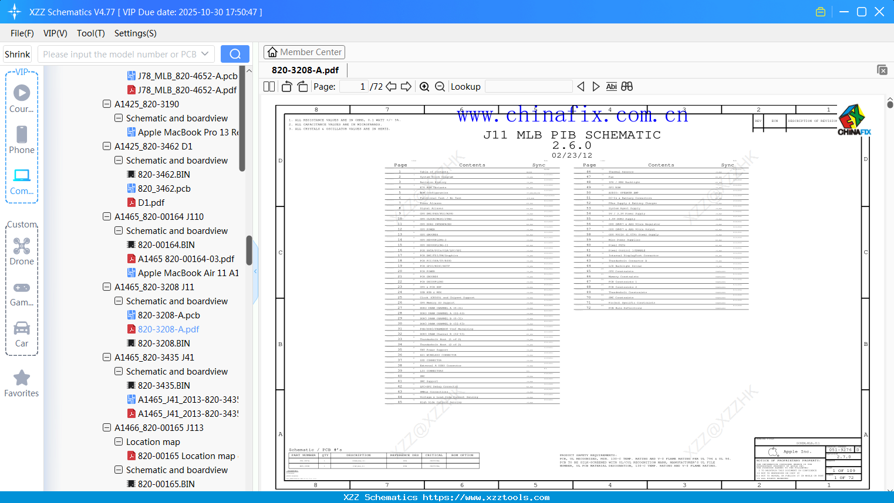Click the binoculars search icon
This screenshot has width=894, height=503.
627,86
